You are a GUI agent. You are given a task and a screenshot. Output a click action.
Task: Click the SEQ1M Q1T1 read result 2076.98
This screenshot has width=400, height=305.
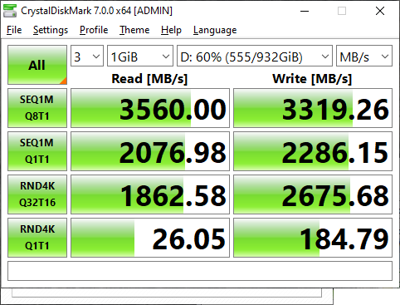pos(150,151)
